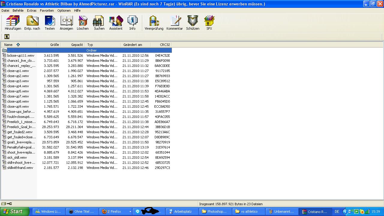Click CRC32 value 04E4C52E

coord(162,55)
